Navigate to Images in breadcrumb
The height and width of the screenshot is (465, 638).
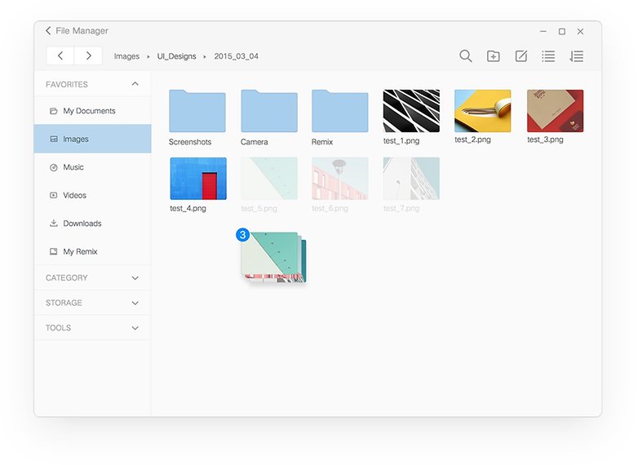click(x=126, y=56)
